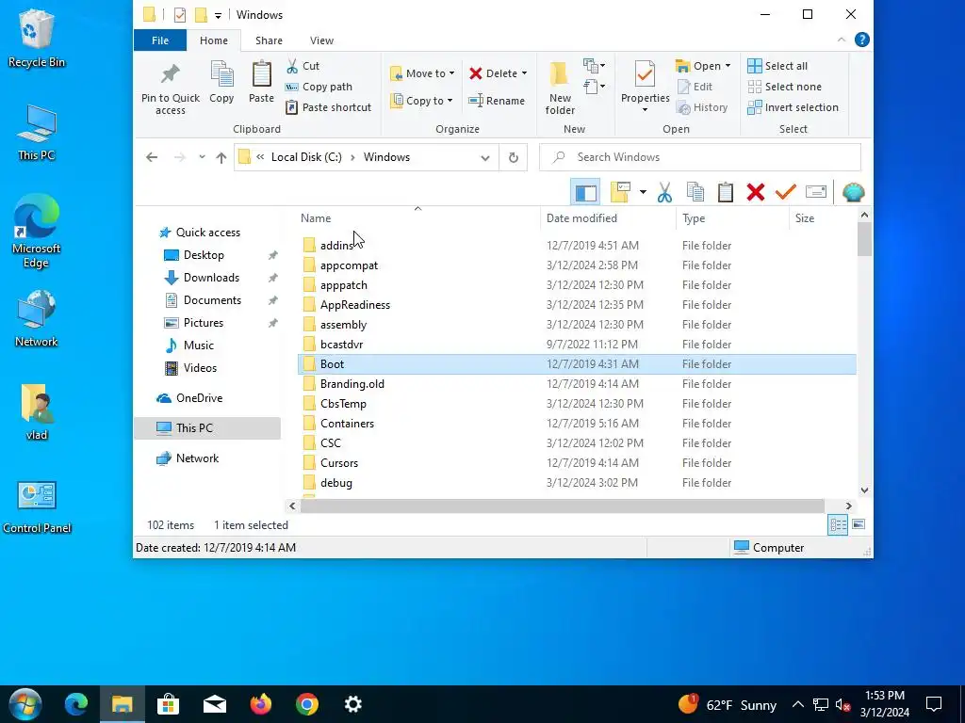Open the New item dropdown icon
The image size is (965, 723).
pyautogui.click(x=594, y=65)
